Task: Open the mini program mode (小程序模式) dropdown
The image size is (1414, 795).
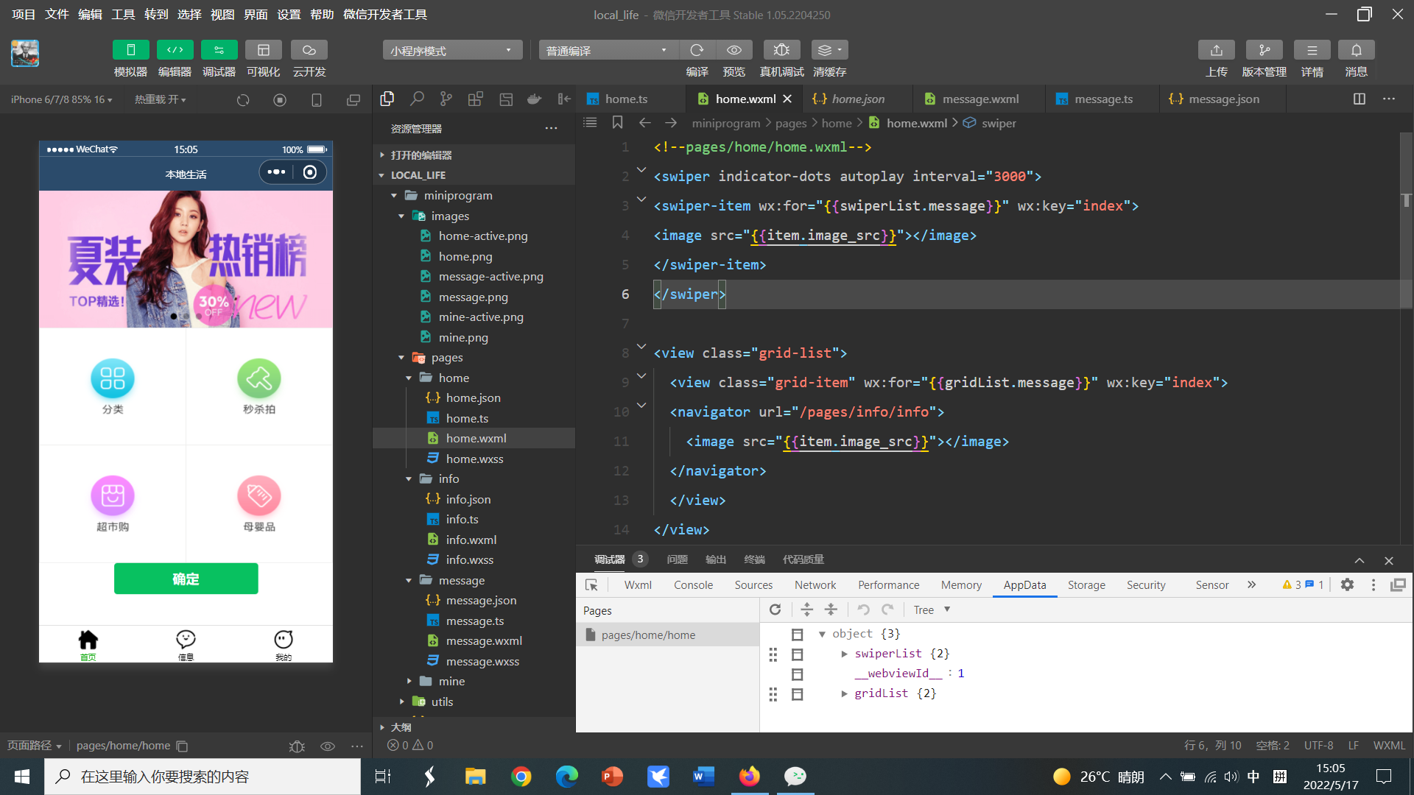Action: point(451,50)
